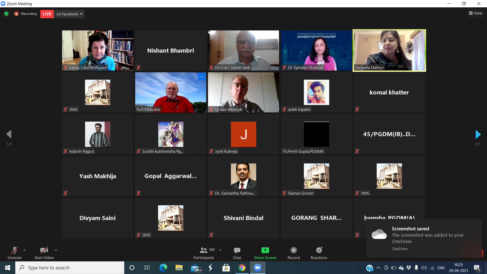487x274 pixels.
Task: Click the Windows Start button
Action: 7,268
